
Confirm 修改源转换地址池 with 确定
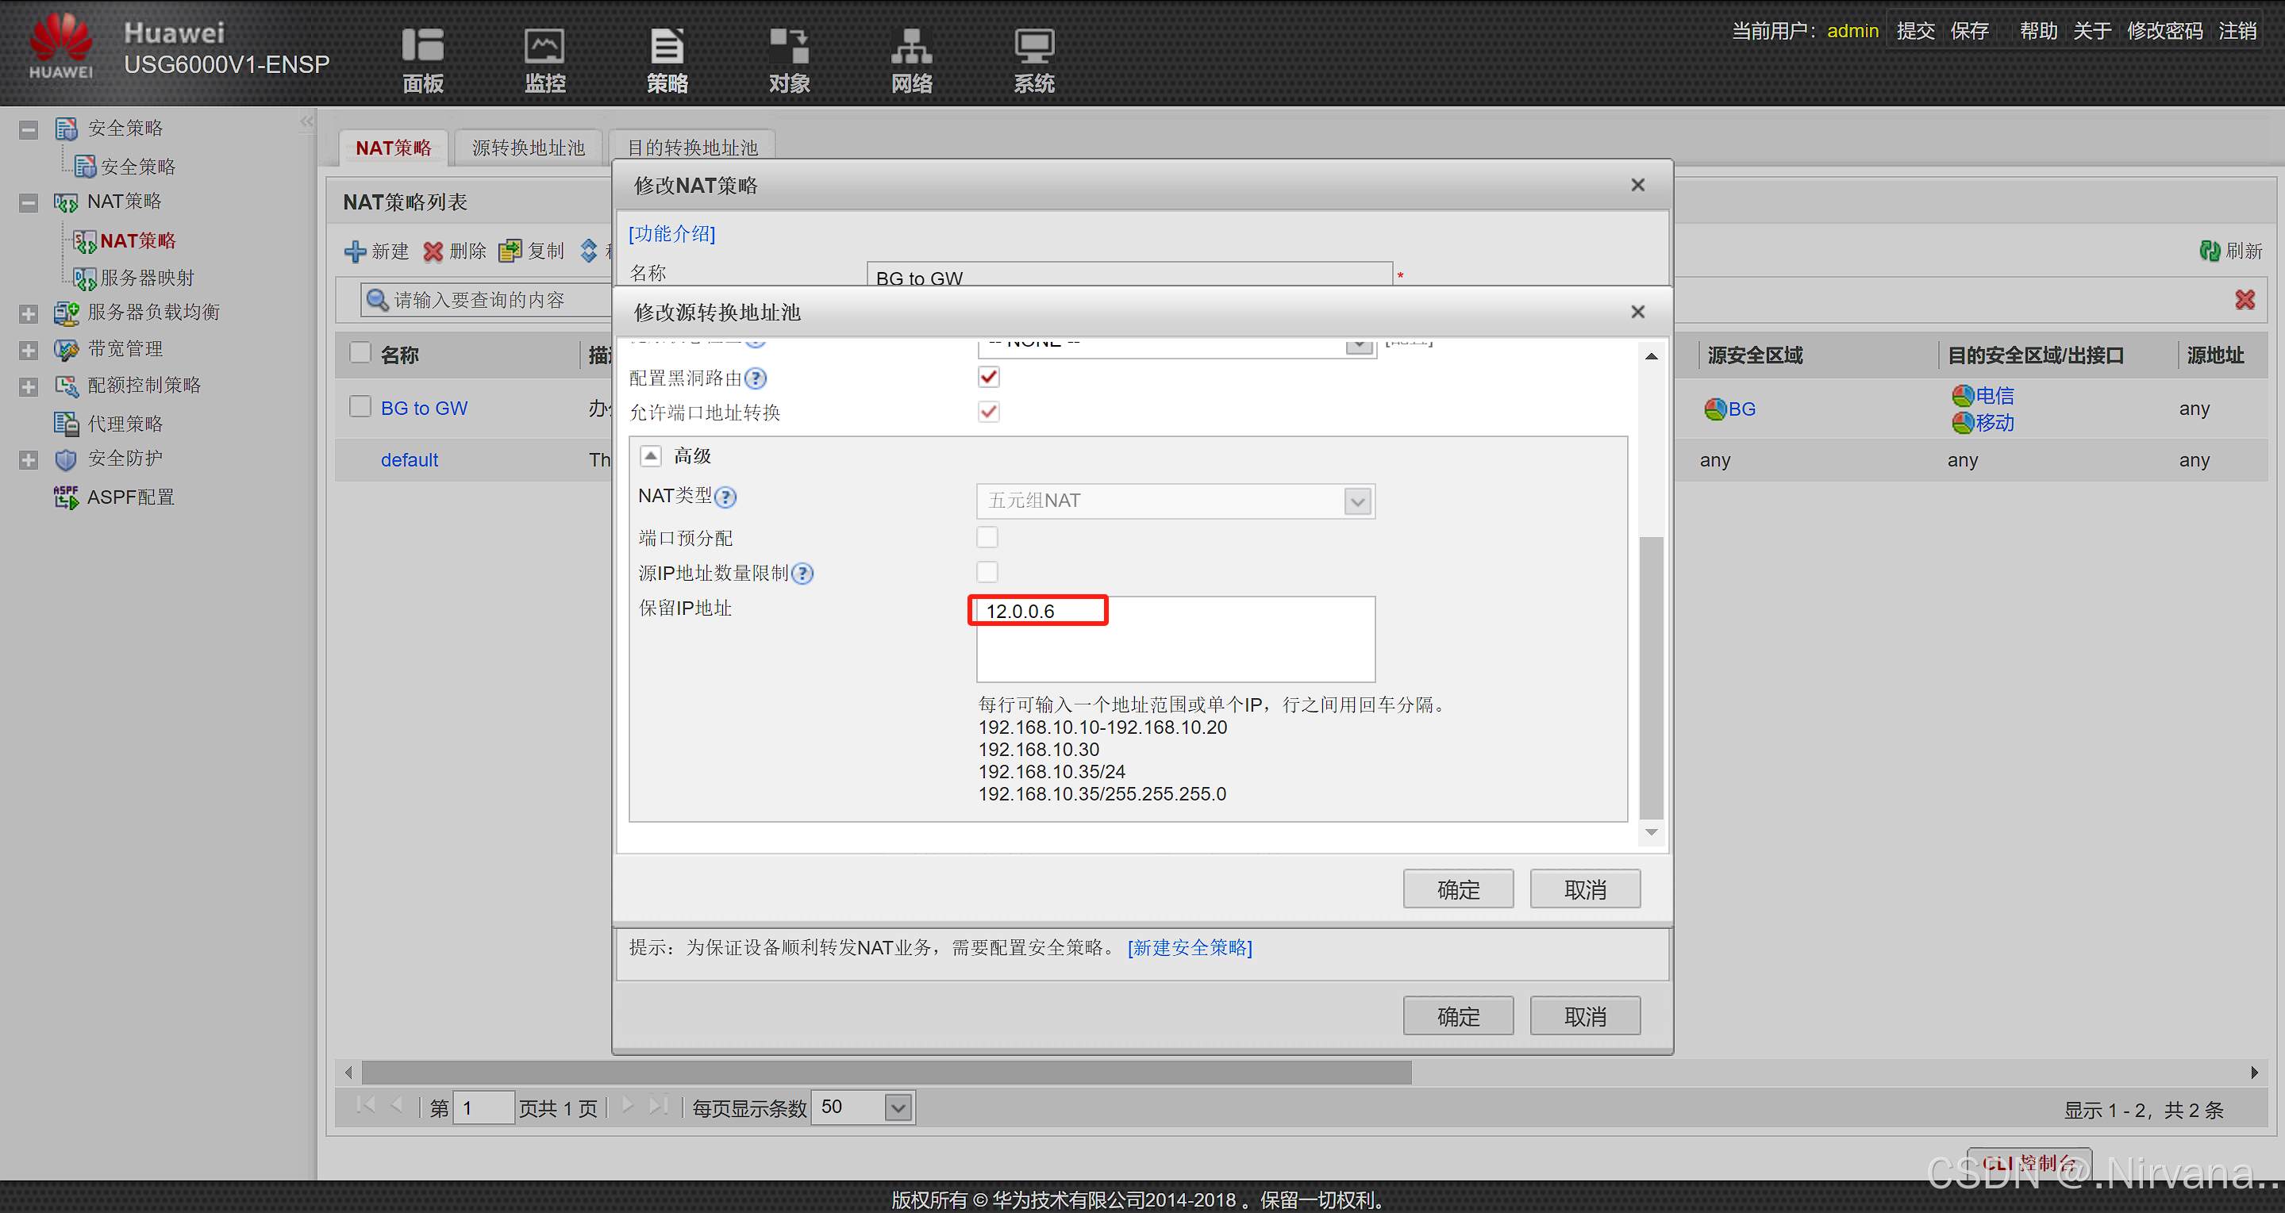click(1457, 889)
